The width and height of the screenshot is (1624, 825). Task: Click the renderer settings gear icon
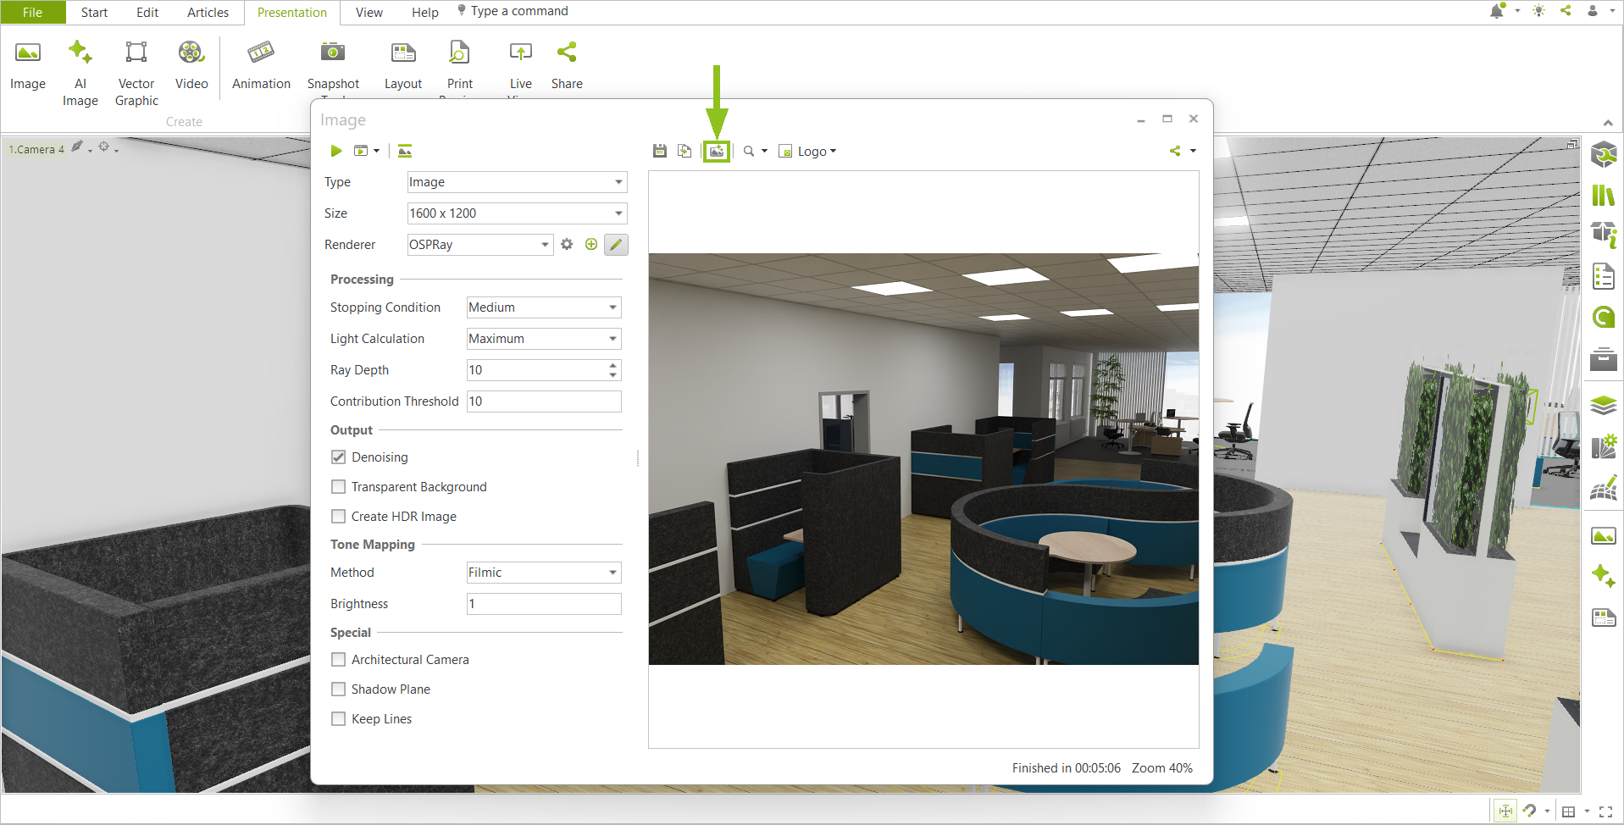[x=567, y=245]
